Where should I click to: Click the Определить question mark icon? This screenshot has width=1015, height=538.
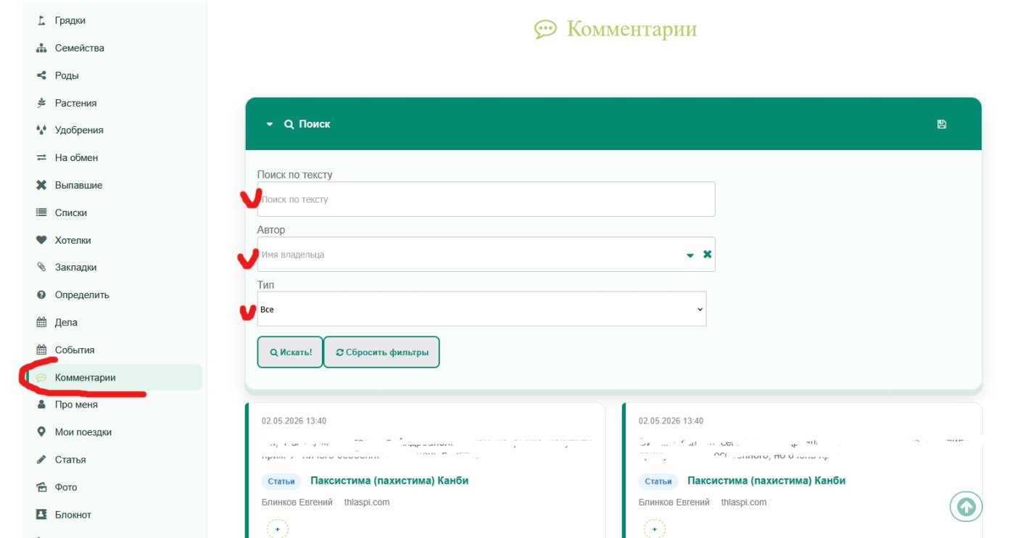[41, 295]
